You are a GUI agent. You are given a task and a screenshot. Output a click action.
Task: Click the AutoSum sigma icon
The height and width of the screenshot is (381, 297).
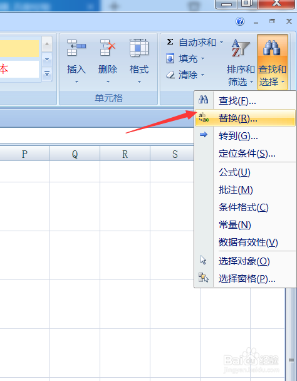tap(170, 42)
